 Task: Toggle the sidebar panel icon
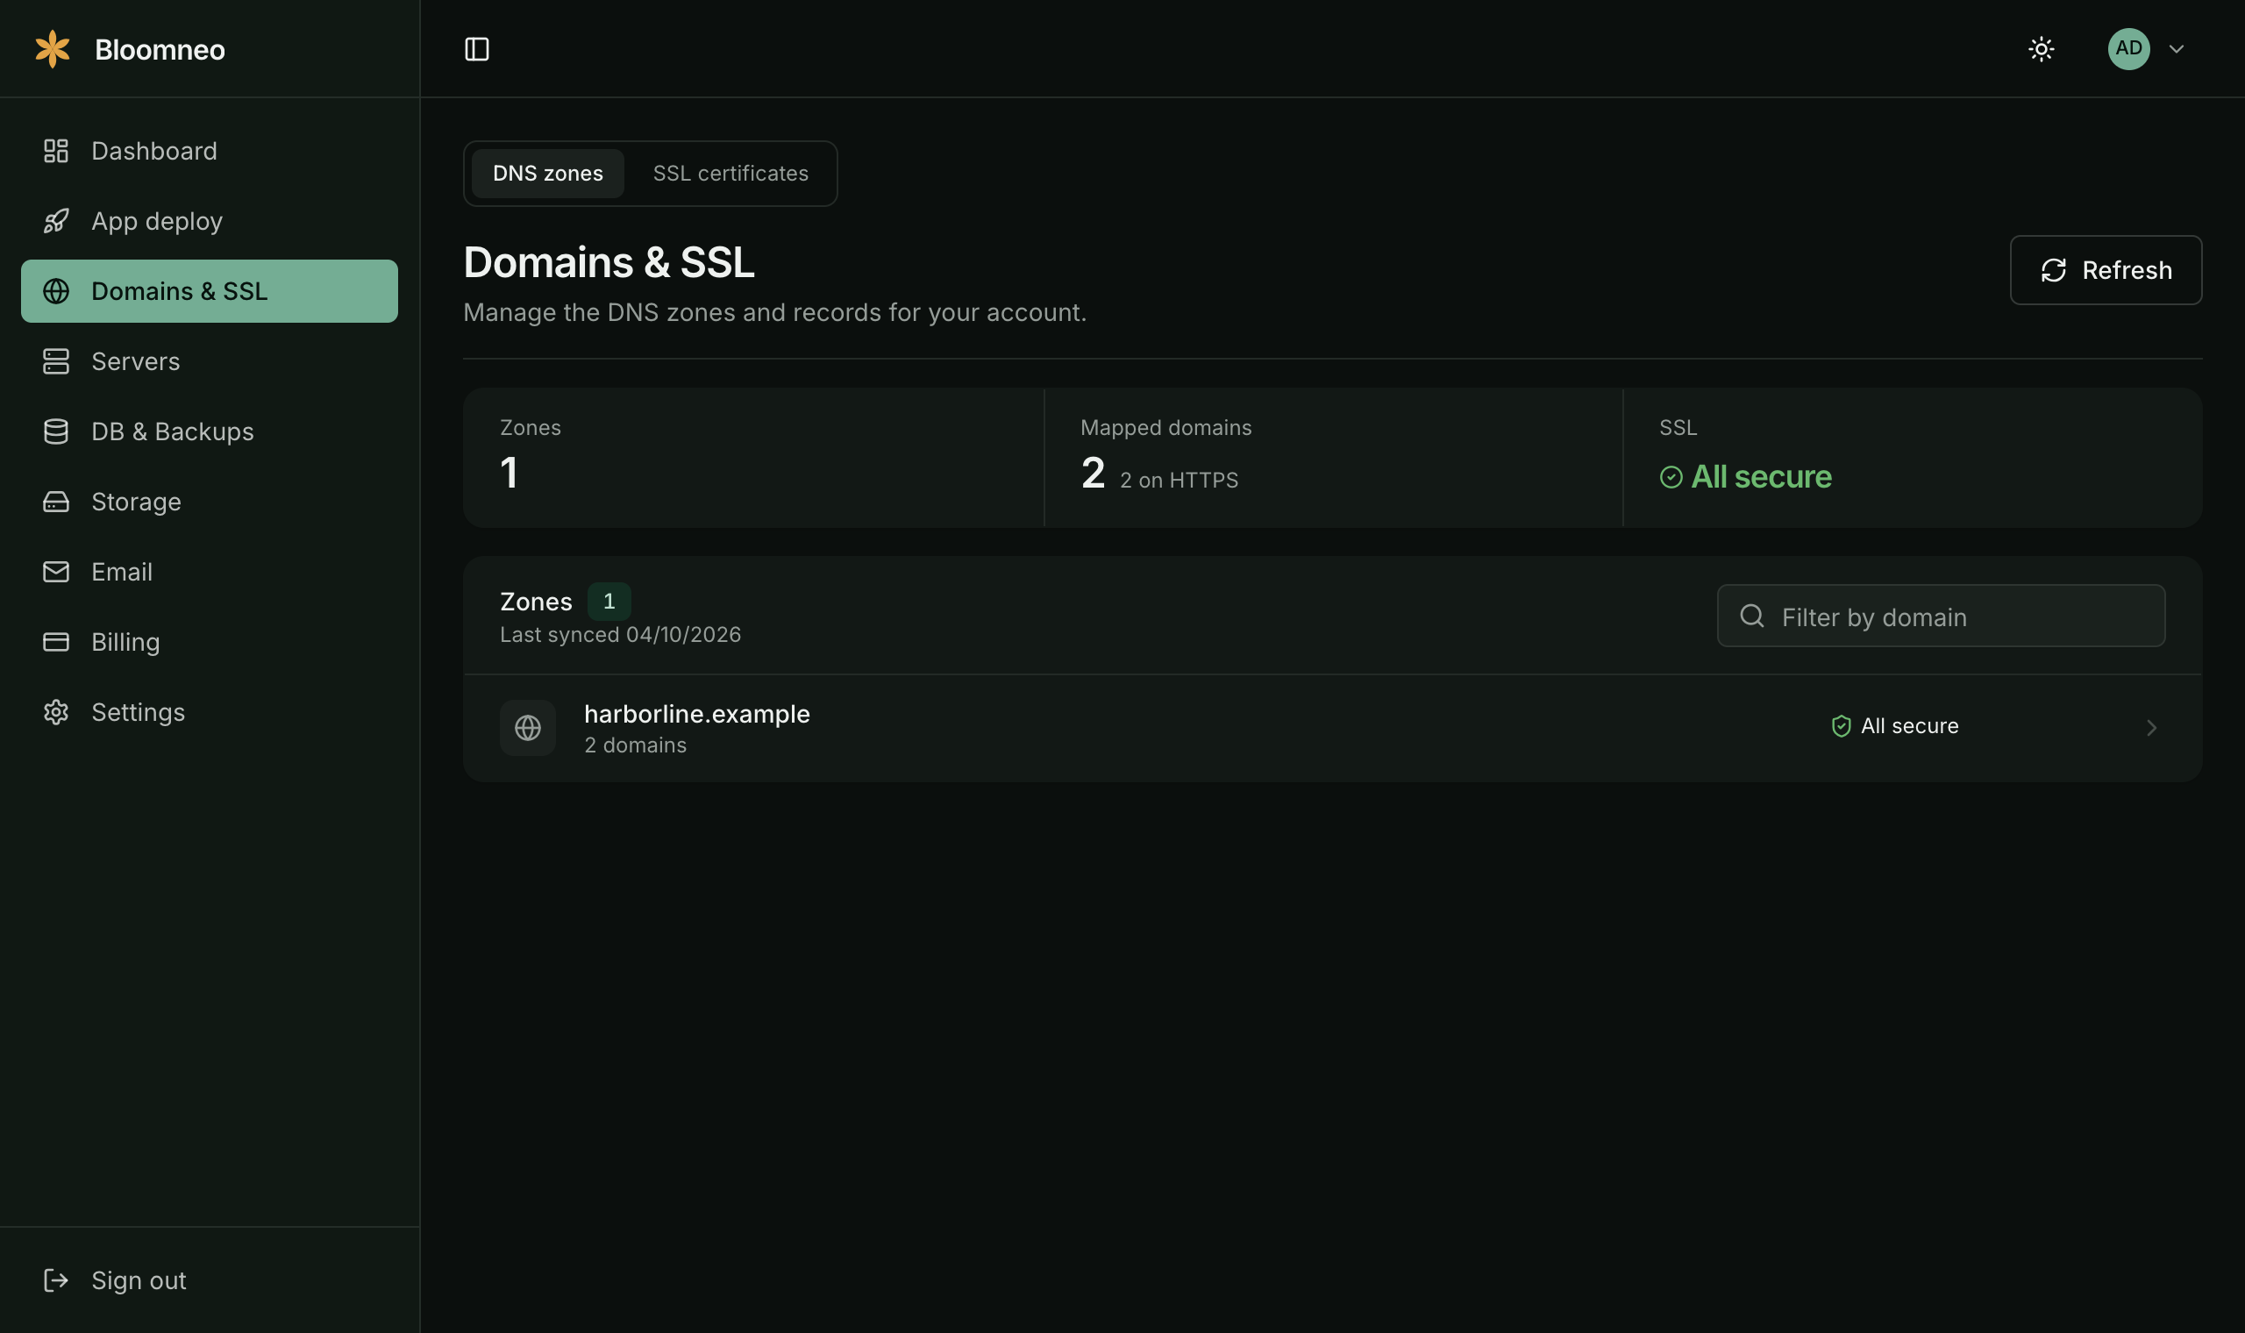(477, 48)
